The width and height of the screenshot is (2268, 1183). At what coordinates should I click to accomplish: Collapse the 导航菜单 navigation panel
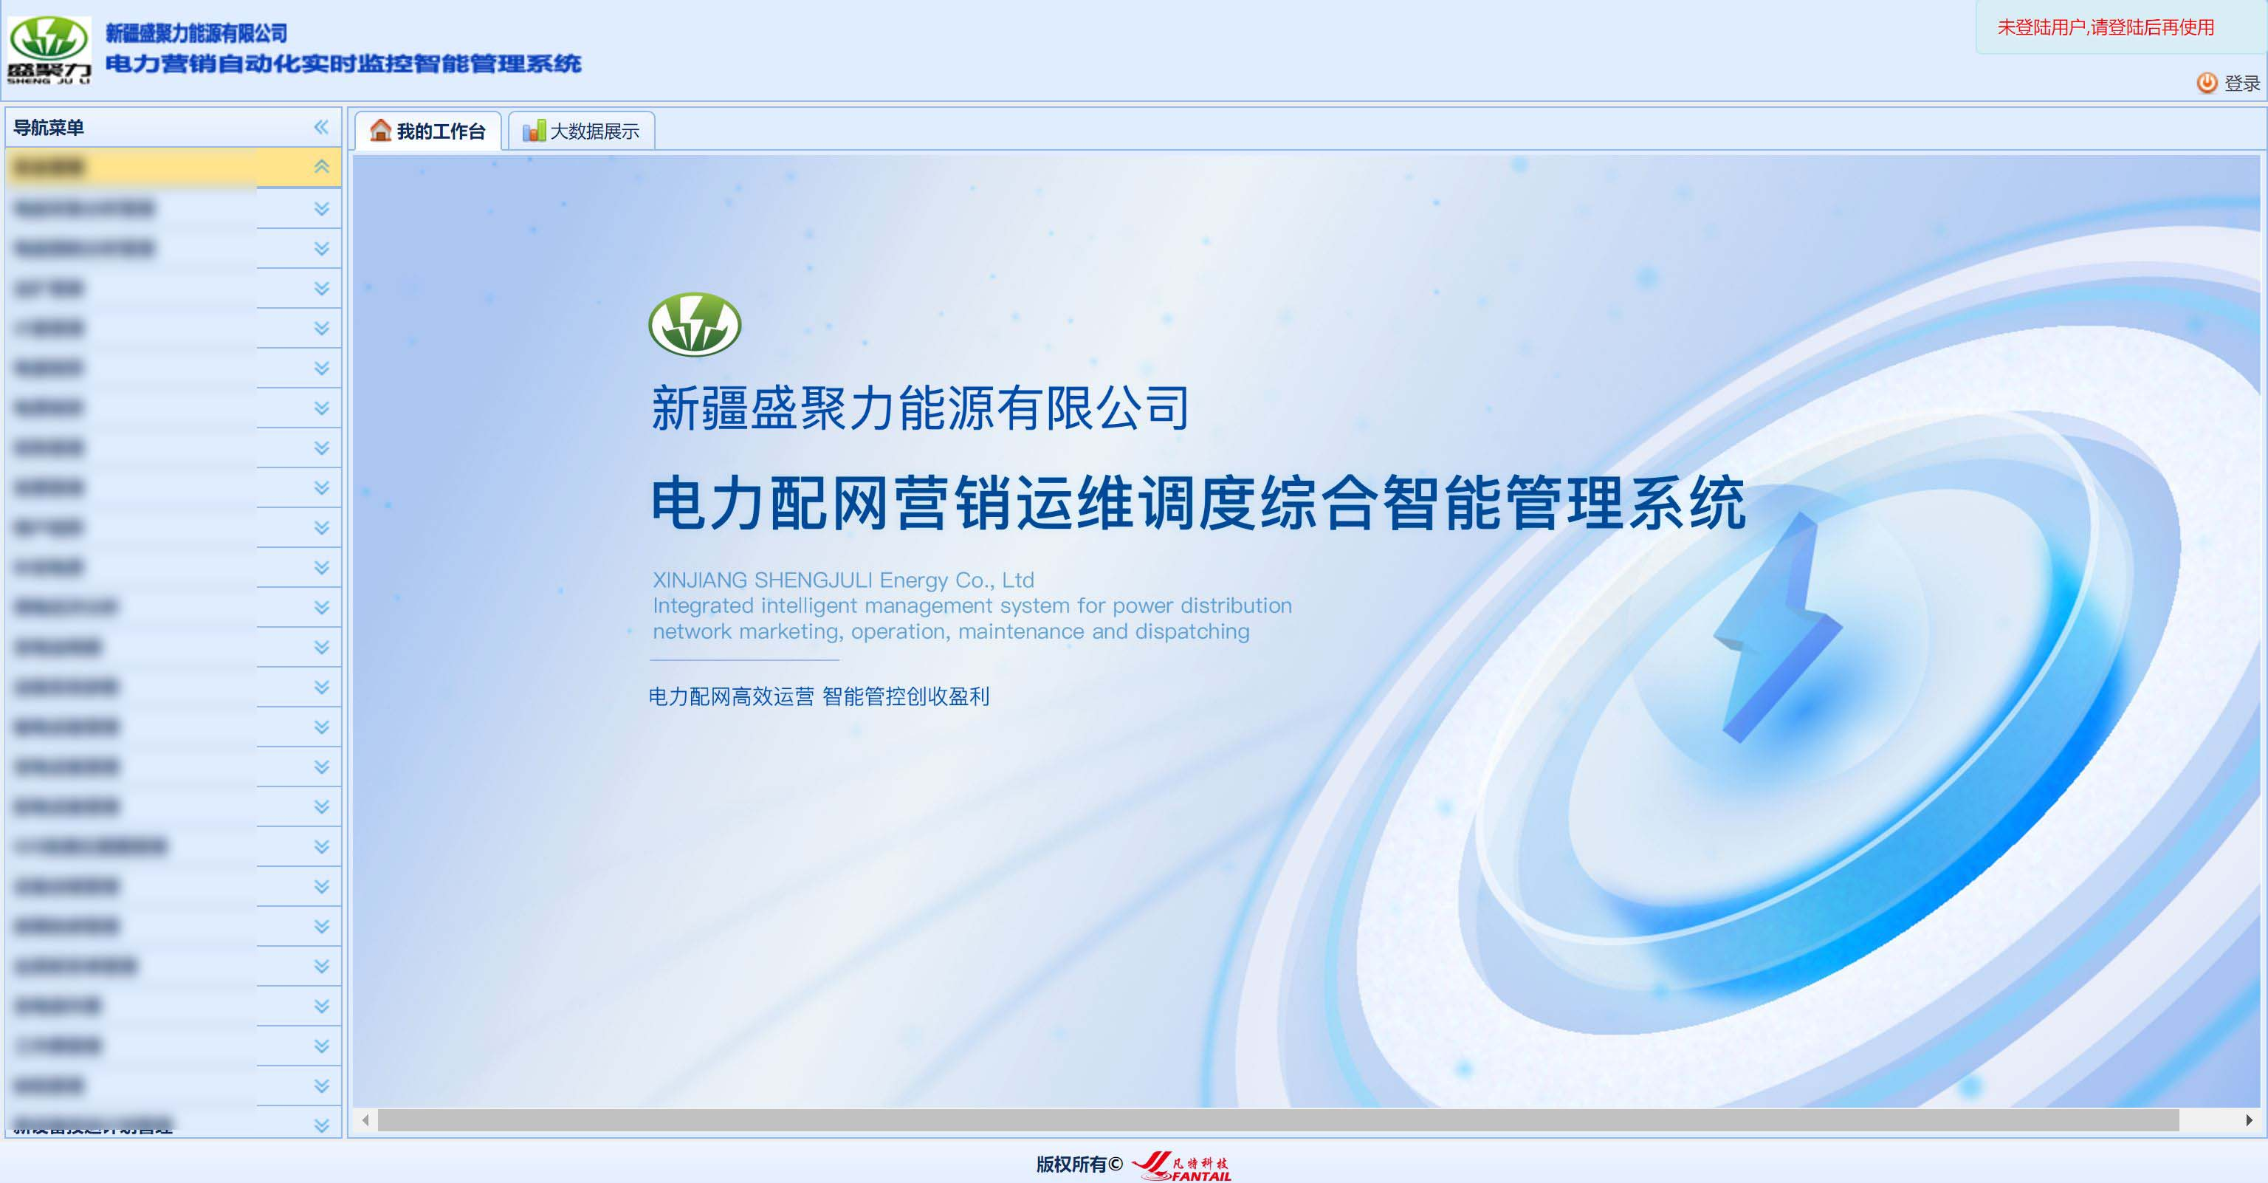tap(321, 127)
